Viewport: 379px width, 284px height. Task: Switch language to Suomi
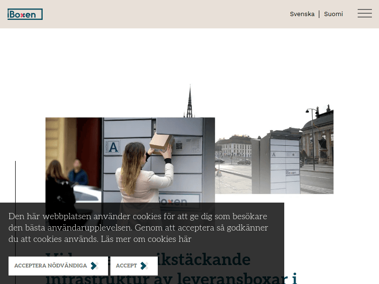coord(334,14)
